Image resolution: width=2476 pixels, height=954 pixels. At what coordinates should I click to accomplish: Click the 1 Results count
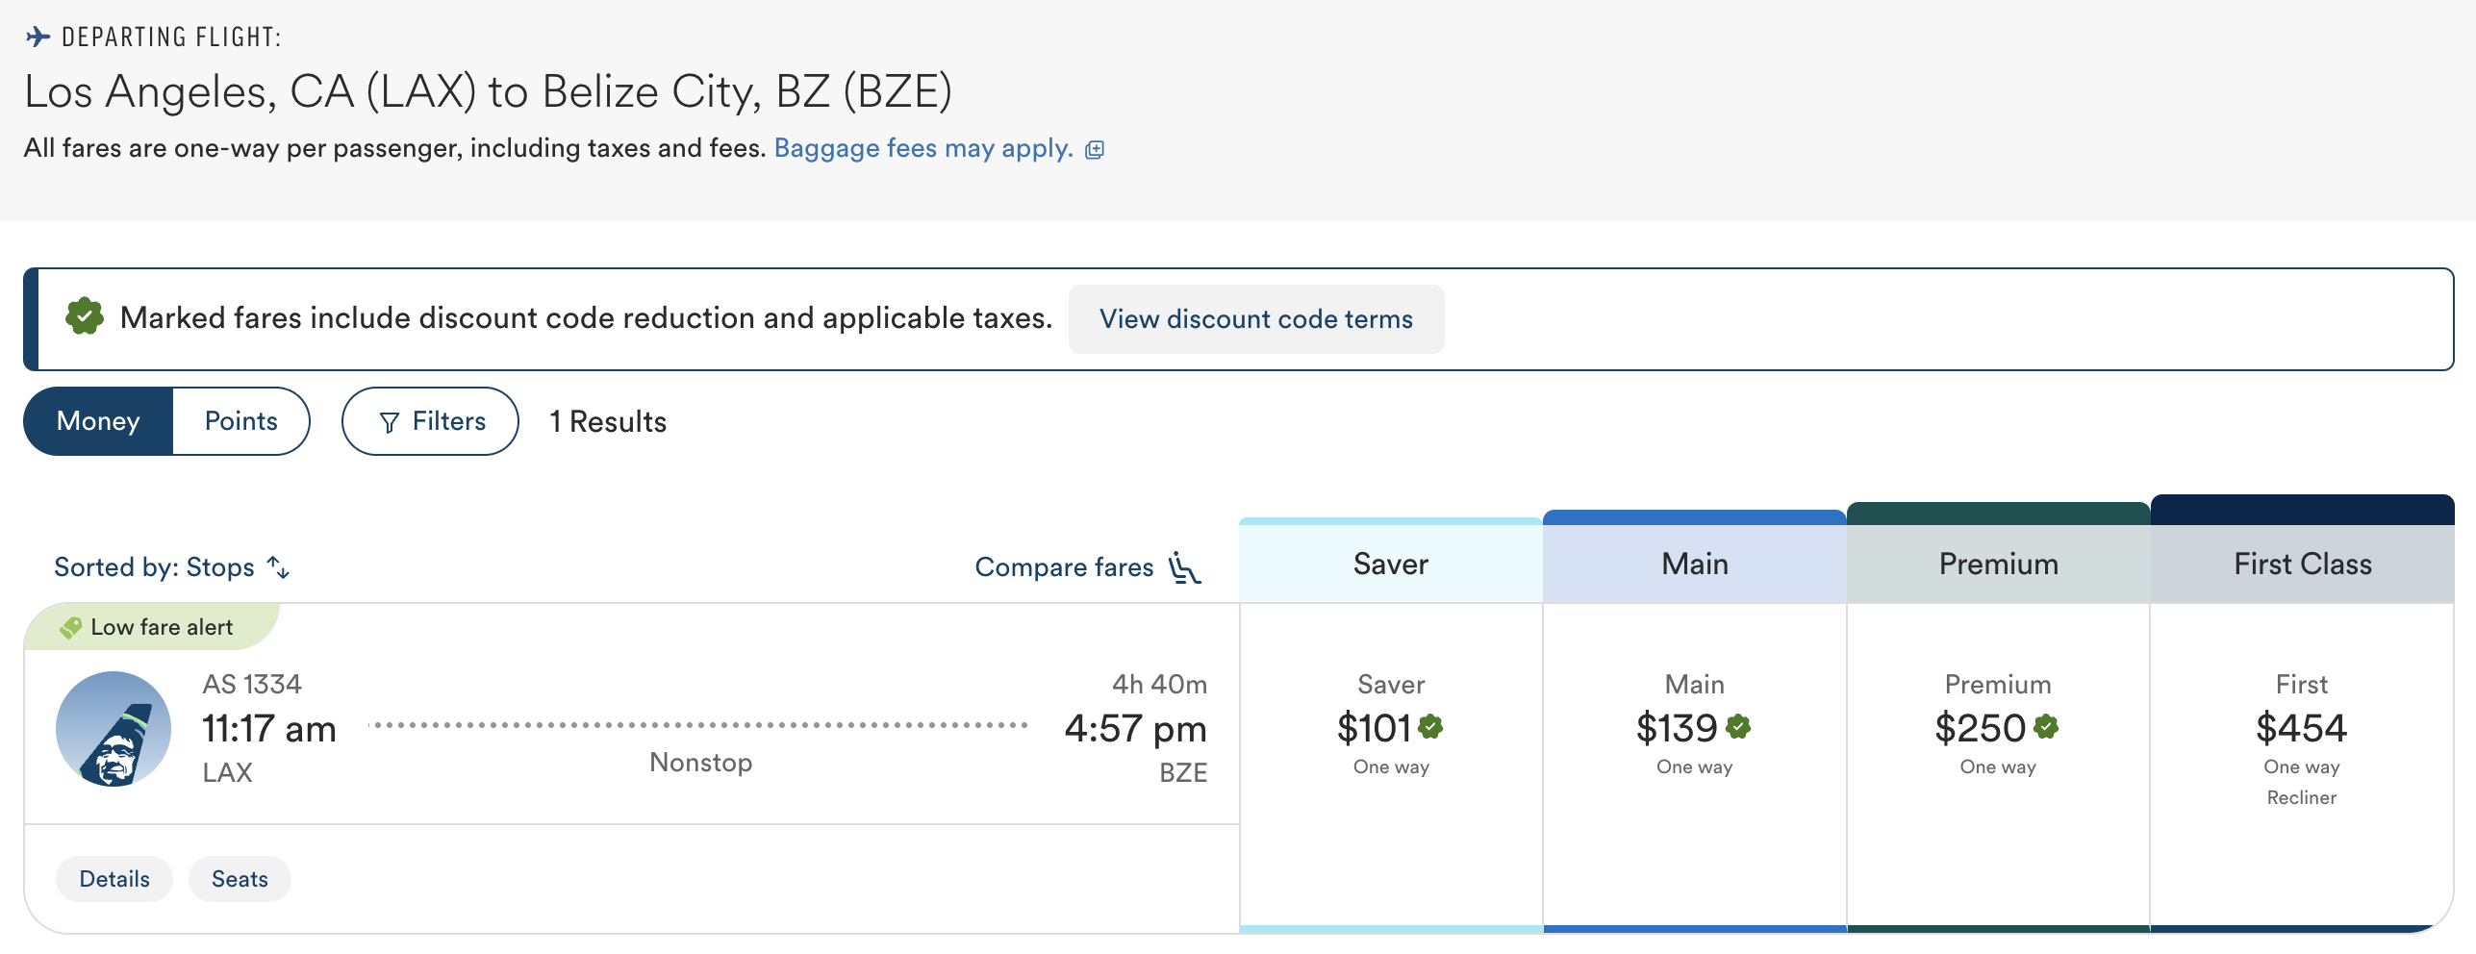click(608, 421)
